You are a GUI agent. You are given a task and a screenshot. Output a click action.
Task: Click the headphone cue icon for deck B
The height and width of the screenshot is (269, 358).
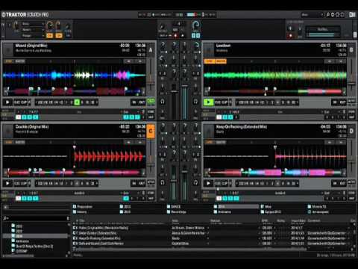click(195, 102)
